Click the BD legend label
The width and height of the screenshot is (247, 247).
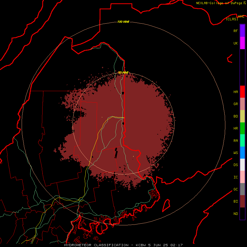[235, 116]
